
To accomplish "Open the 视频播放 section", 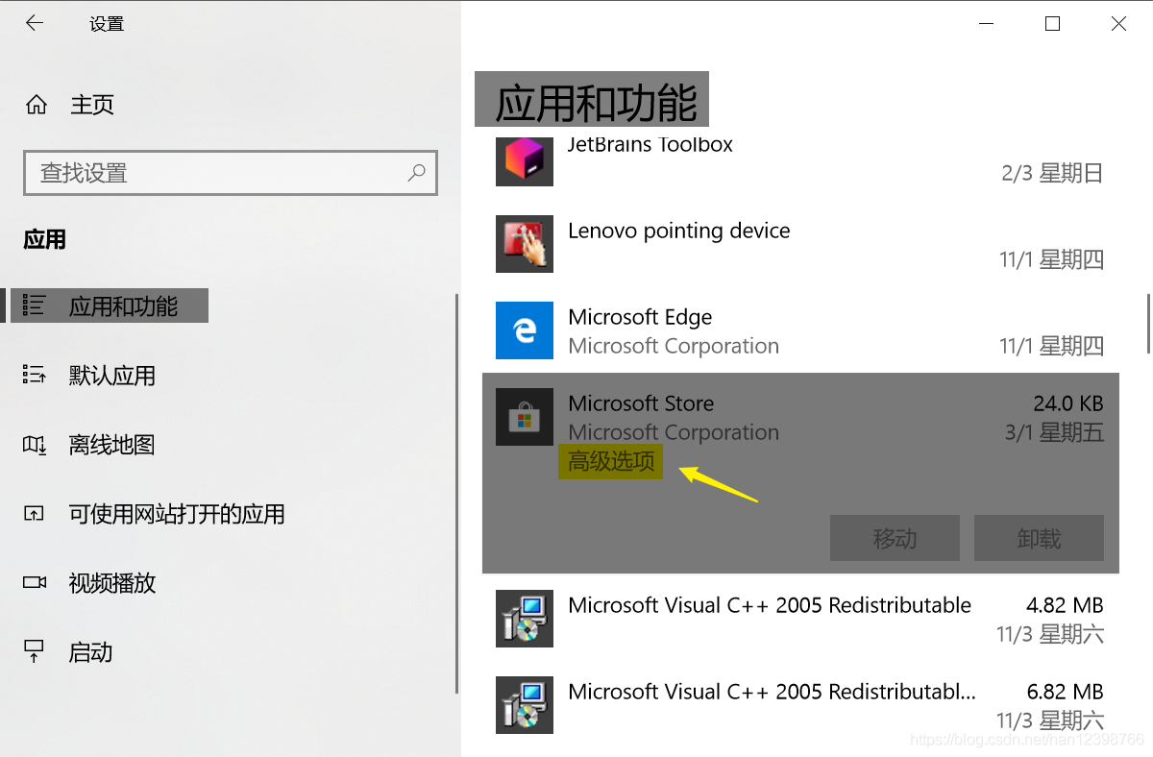I will coord(112,583).
